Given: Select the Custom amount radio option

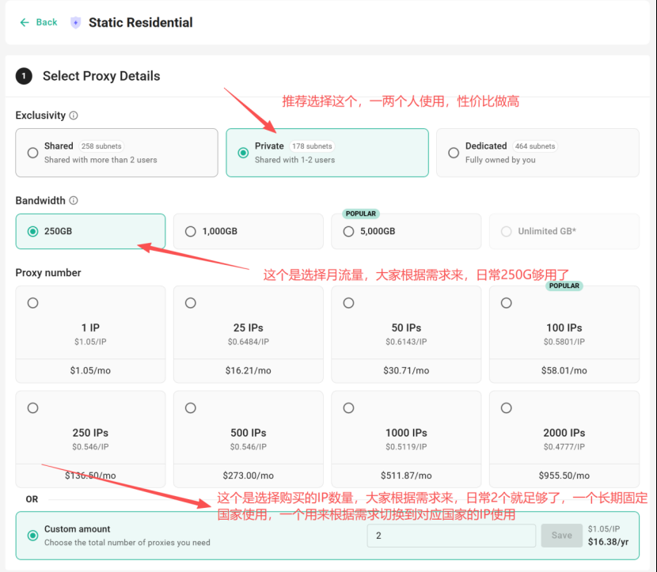Looking at the screenshot, I should click(x=32, y=536).
